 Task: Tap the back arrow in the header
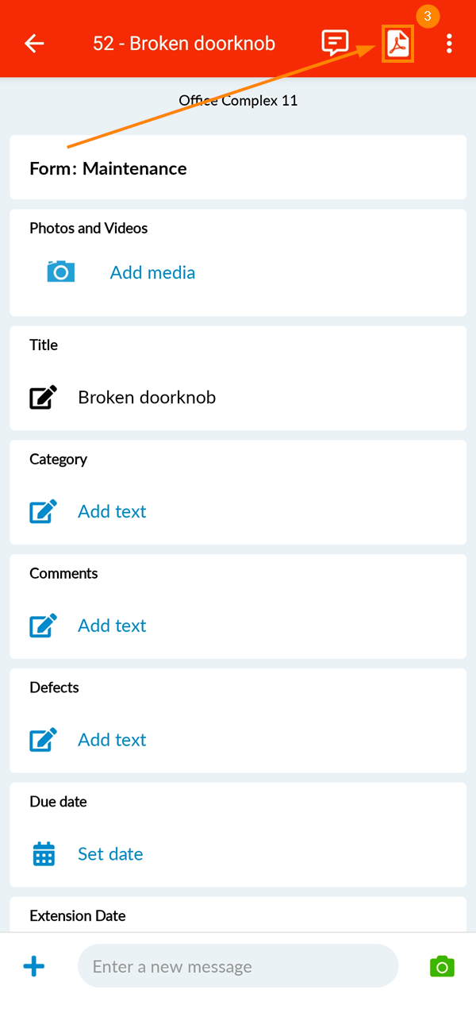coord(33,44)
